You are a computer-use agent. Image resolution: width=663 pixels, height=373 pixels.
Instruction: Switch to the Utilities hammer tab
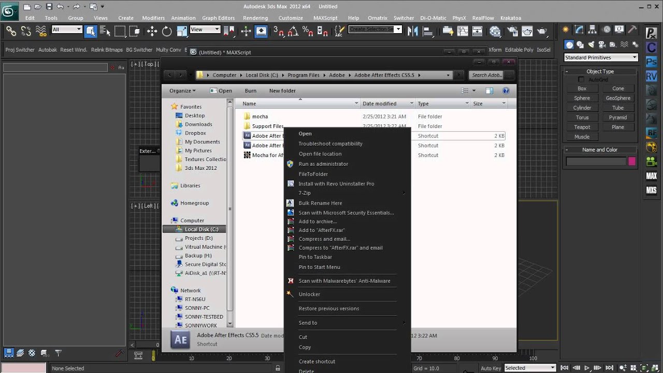click(632, 30)
